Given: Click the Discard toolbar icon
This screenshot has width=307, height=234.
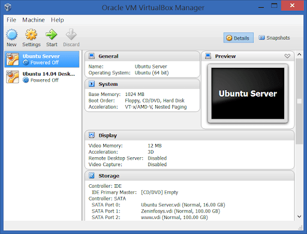Looking at the screenshot, I should coord(71,35).
